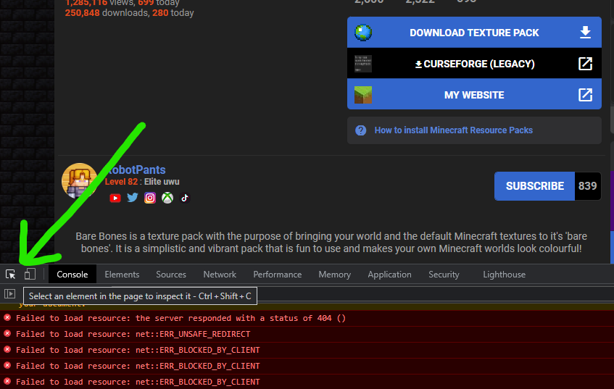Image resolution: width=614 pixels, height=389 pixels.
Task: Switch to the Elements tab
Action: [x=122, y=275]
